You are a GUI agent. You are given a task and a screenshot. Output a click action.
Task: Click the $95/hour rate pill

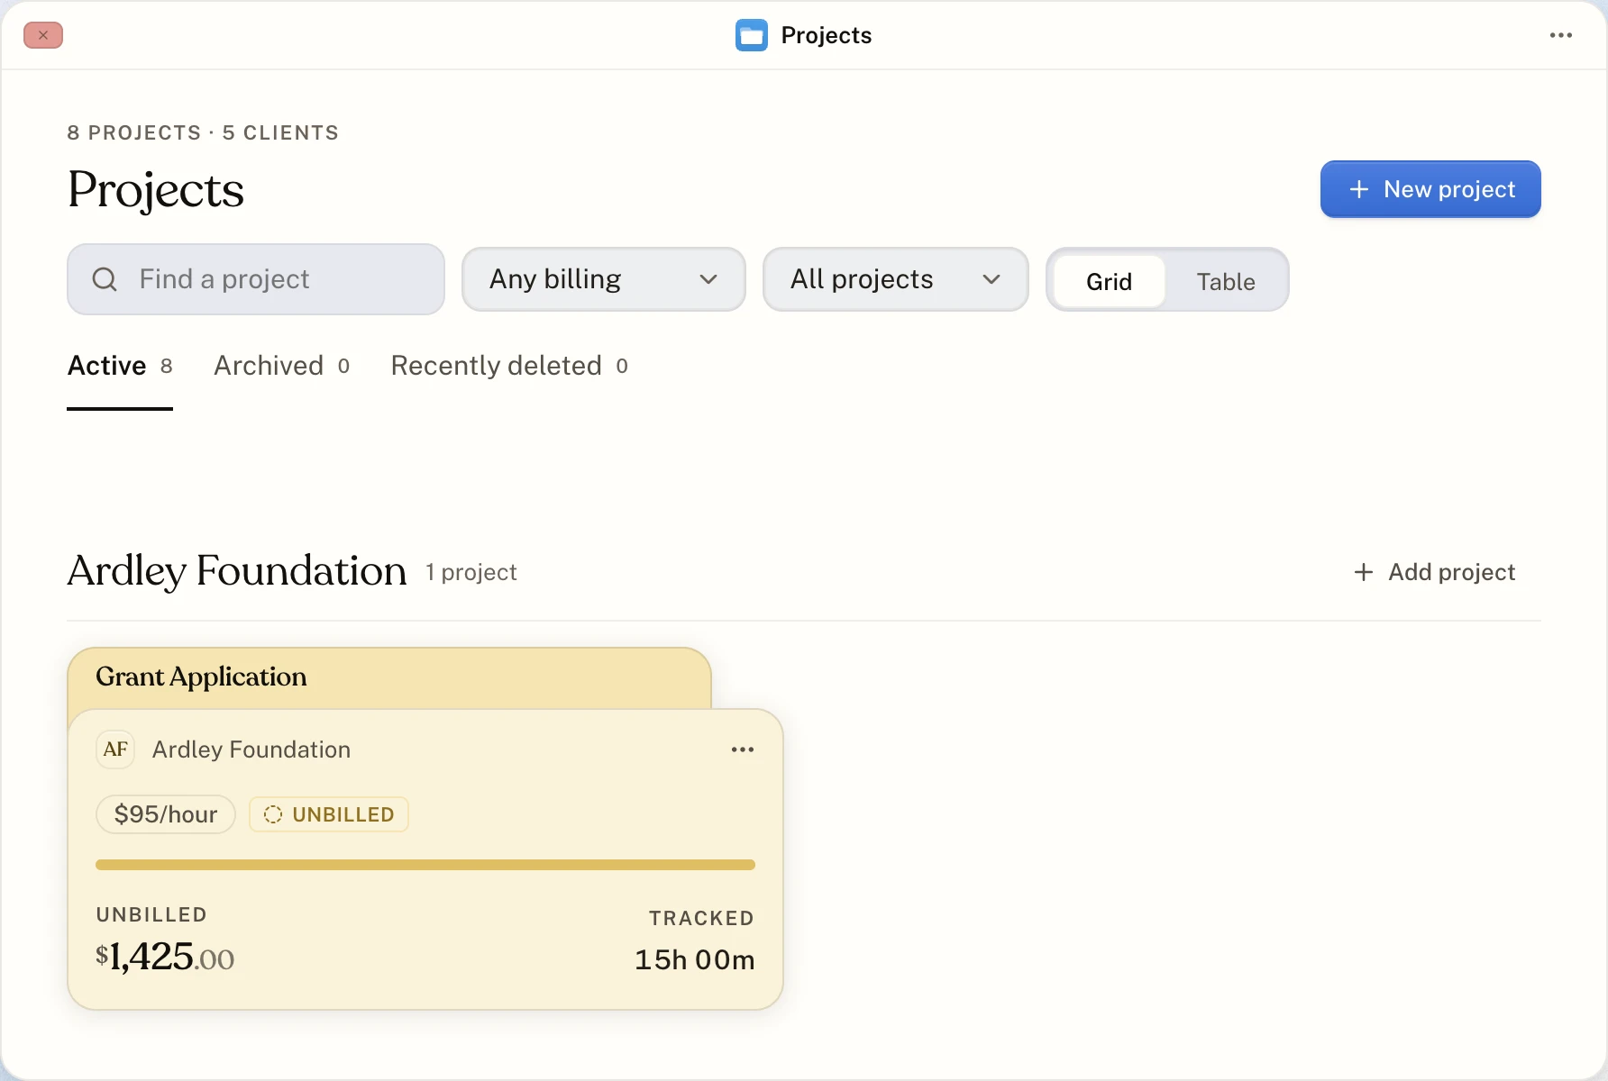tap(166, 814)
